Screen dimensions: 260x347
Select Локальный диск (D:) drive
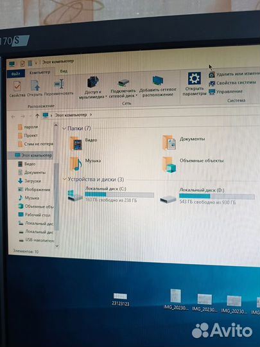pos(207,196)
